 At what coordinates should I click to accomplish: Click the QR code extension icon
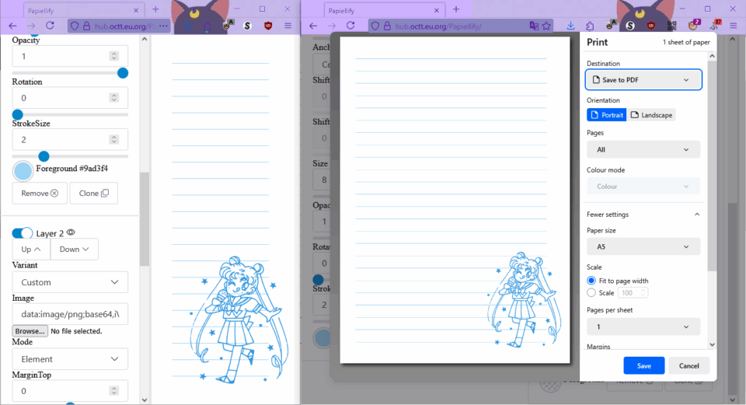671,26
